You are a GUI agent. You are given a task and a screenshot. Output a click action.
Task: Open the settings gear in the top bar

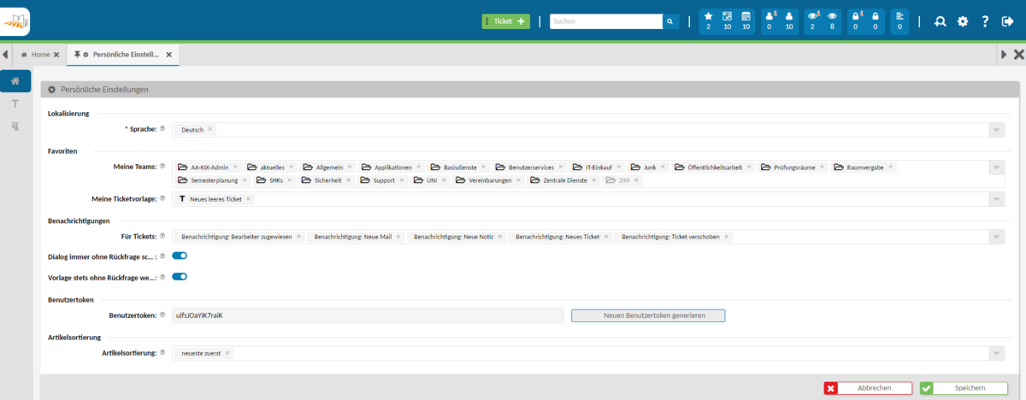(963, 21)
